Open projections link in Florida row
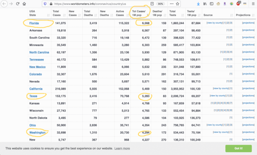 [248, 23]
